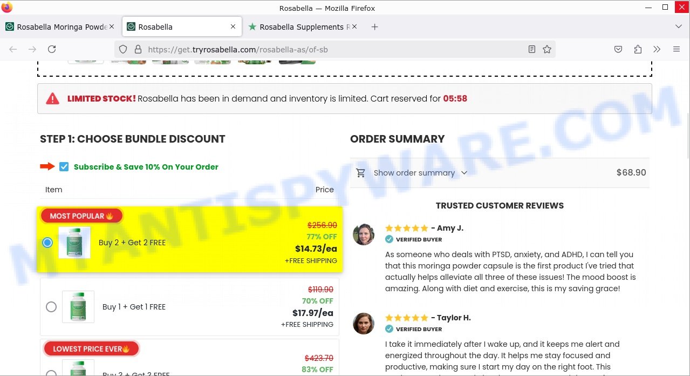
Task: Switch to Rosabella Moringa Powder tab
Action: pyautogui.click(x=60, y=26)
